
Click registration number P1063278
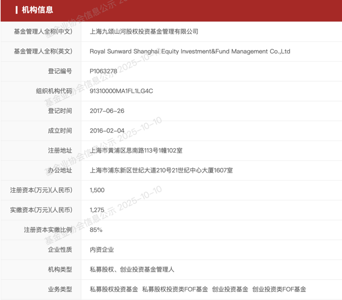tap(104, 71)
